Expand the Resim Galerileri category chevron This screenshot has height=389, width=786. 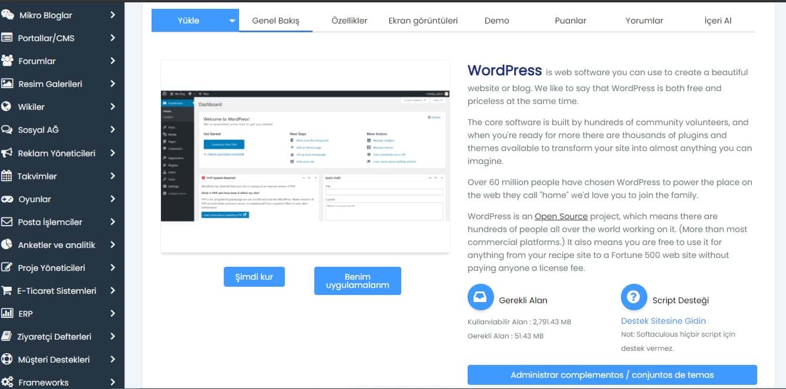click(x=113, y=84)
